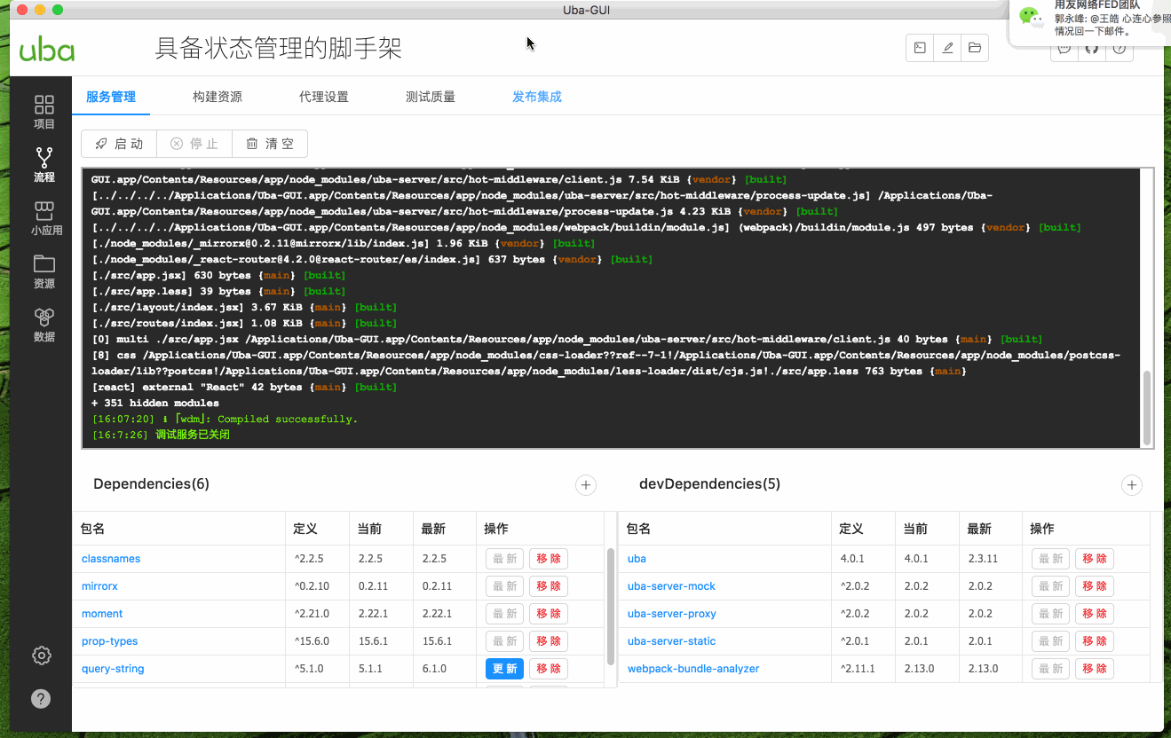This screenshot has height=738, width=1171.
Task: Click the 停止 stop button
Action: click(194, 144)
